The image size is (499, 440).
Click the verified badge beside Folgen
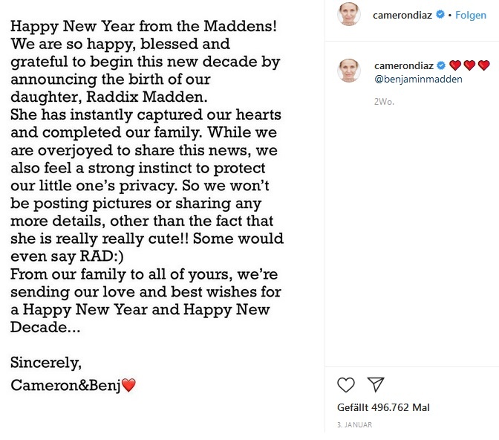440,14
